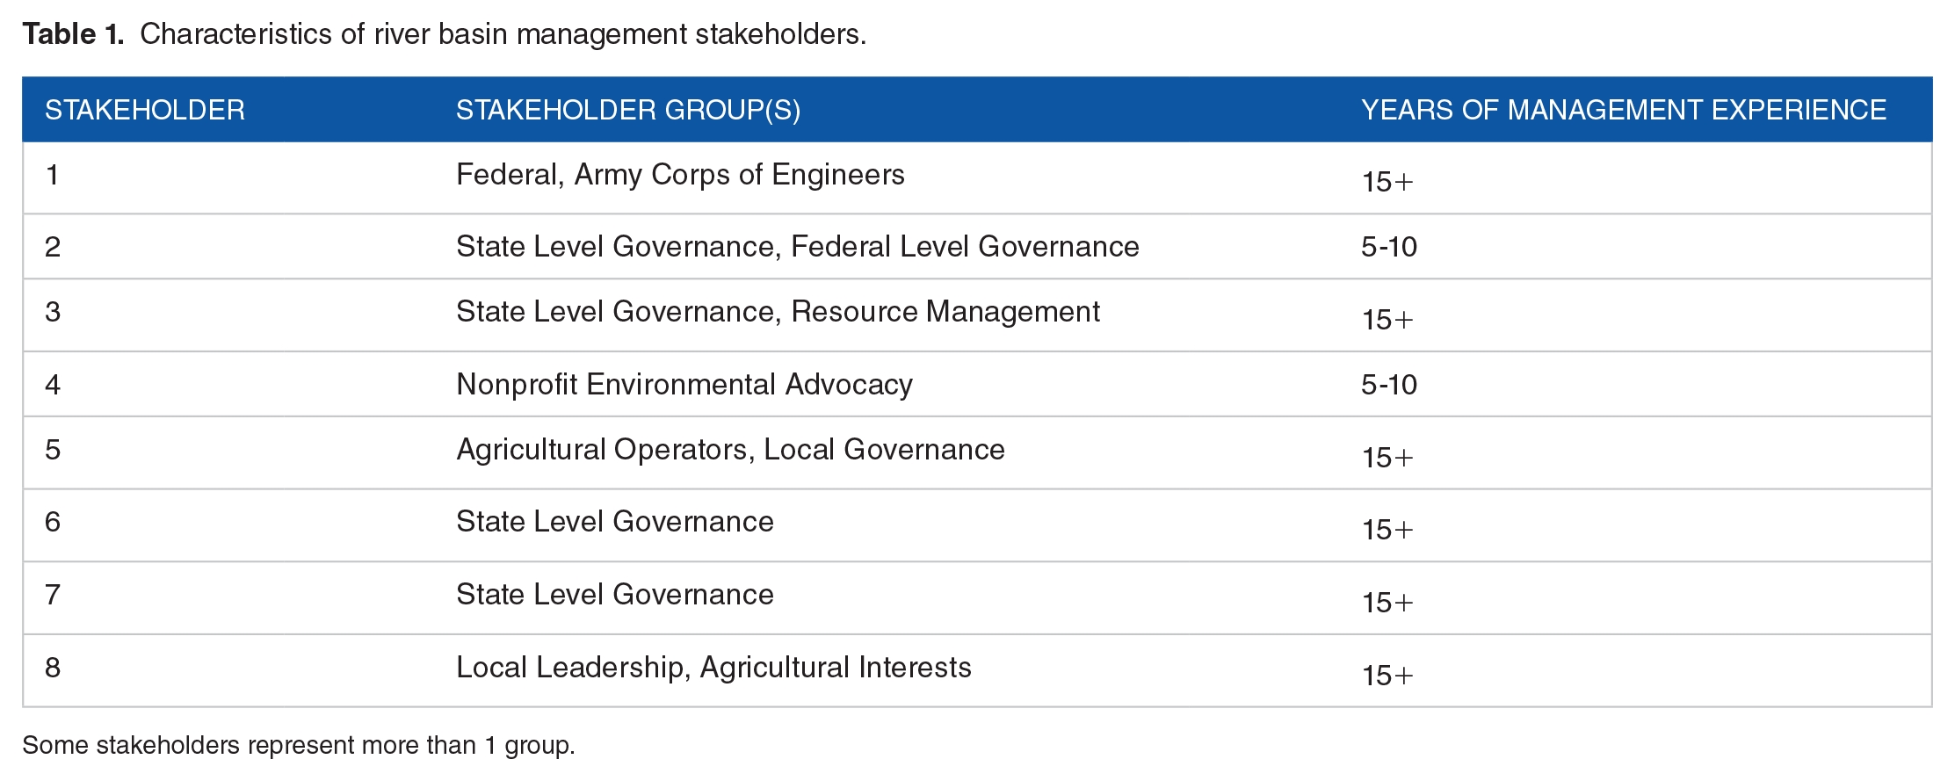Click the STAKEHOLDER column header
1955x781 pixels.
(145, 110)
